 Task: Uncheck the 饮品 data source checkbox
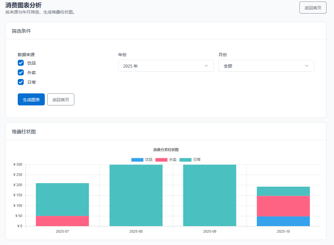click(x=21, y=63)
